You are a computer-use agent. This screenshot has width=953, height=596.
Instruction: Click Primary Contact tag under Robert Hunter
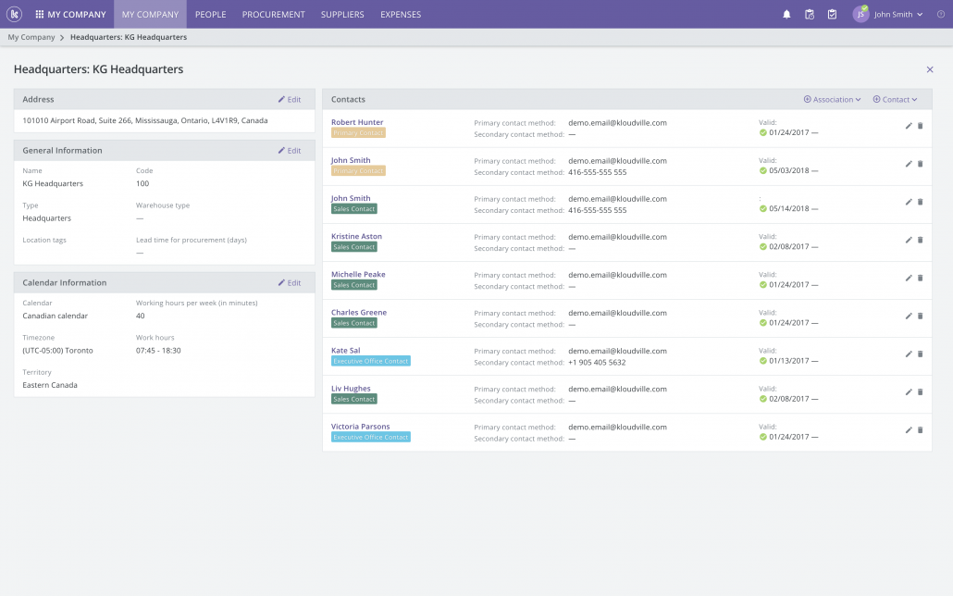359,132
